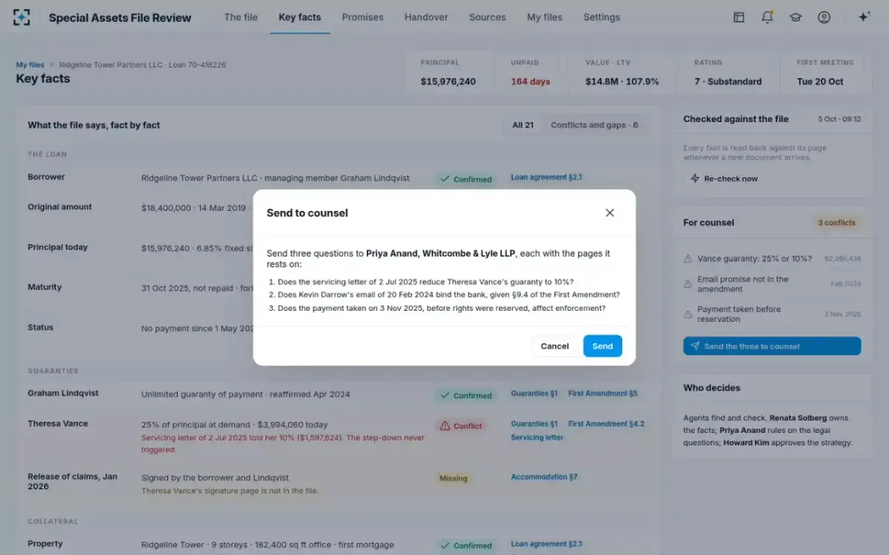The width and height of the screenshot is (889, 555).
Task: Select Payment taken before reservation item
Action: 772,314
